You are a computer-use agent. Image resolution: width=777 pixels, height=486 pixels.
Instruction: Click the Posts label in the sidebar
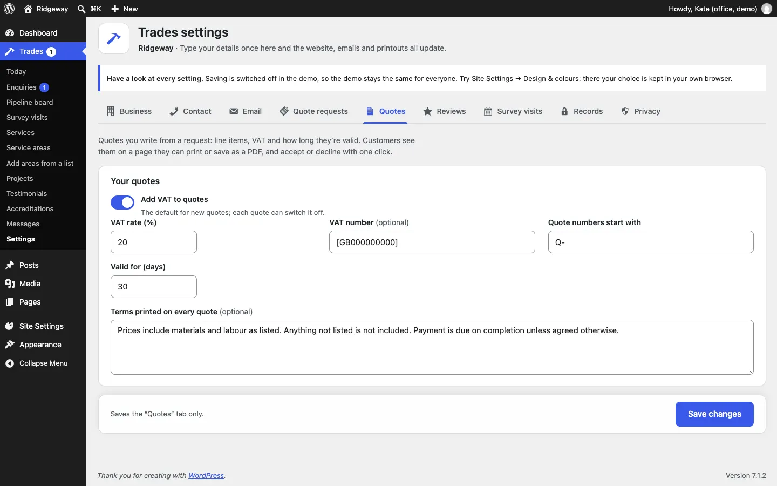pyautogui.click(x=29, y=265)
